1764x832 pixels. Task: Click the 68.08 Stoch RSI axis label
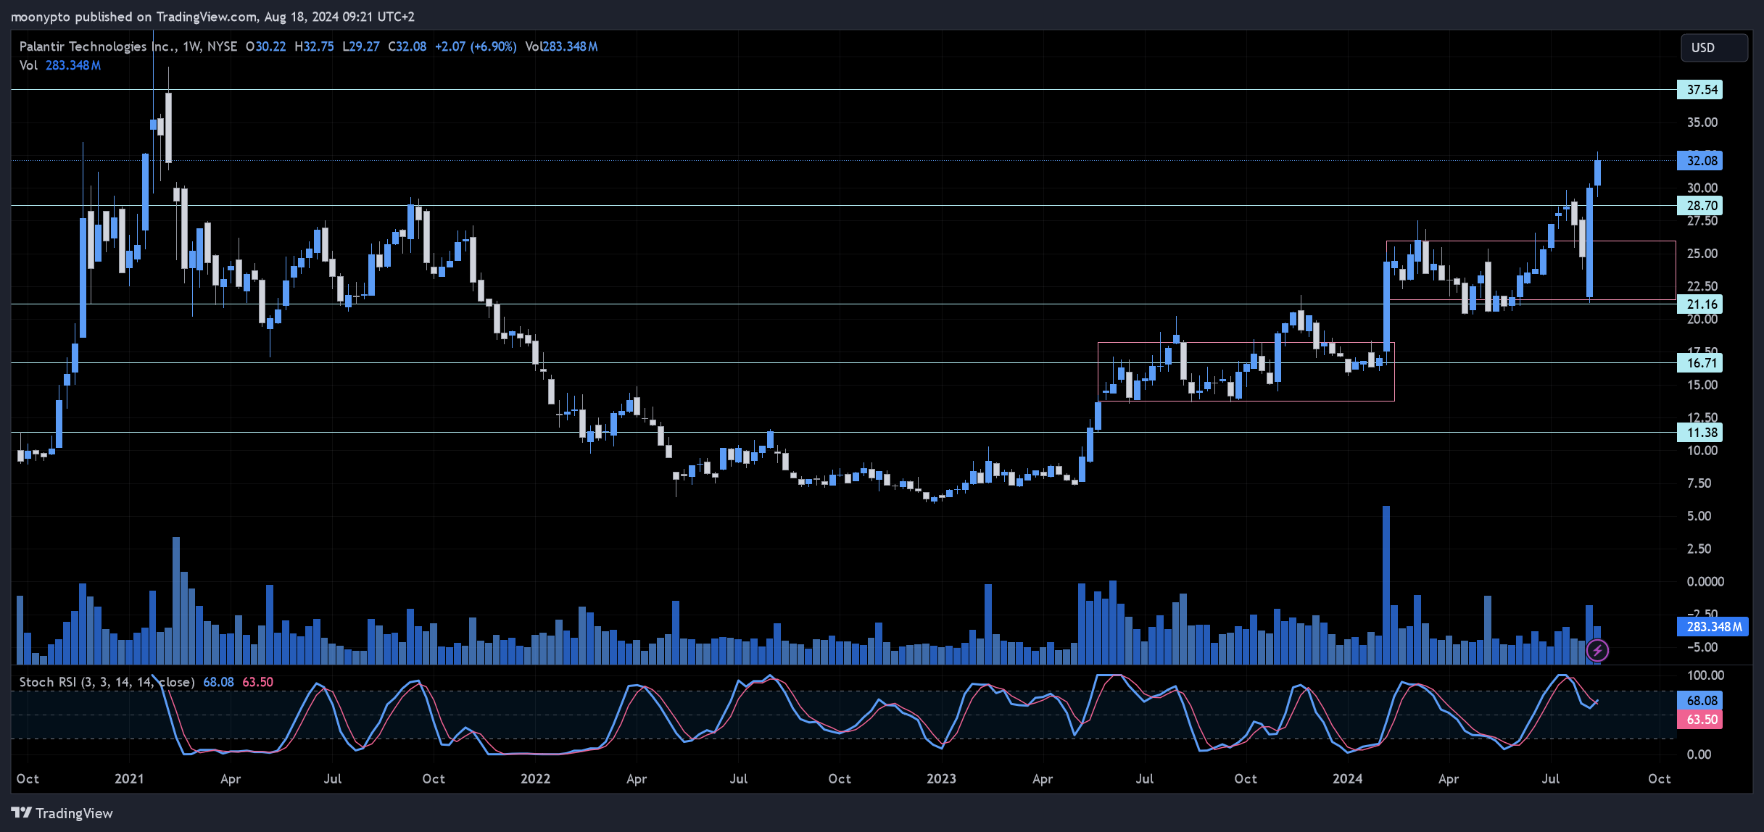(x=1700, y=701)
